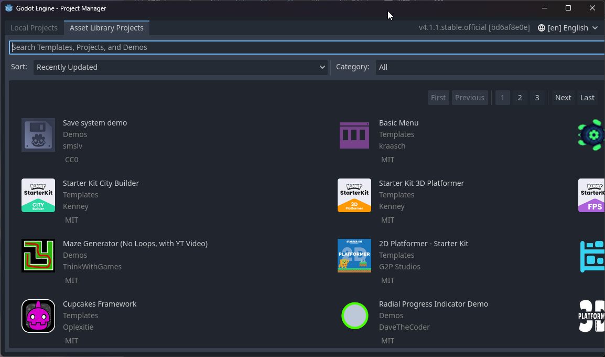Select the Asset Library Projects tab

tap(106, 27)
